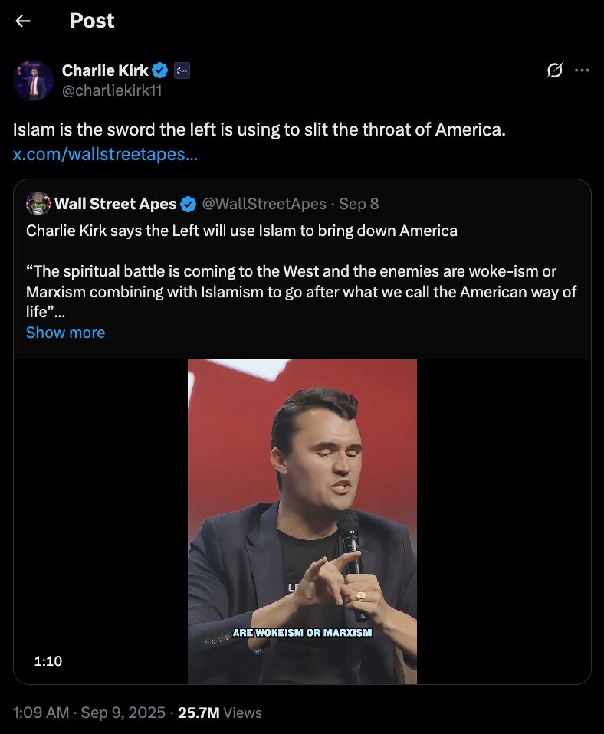The image size is (604, 734).
Task: Open the Charlie Kirk display name
Action: (105, 71)
